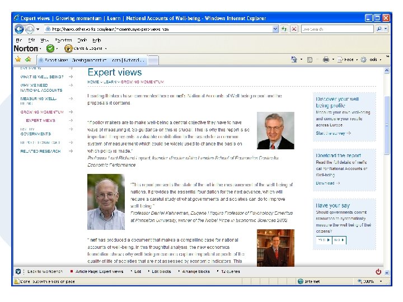Image resolution: width=403 pixels, height=302 pixels.
Task: Open the address bar history dropdown arrow
Action: [x=275, y=29]
